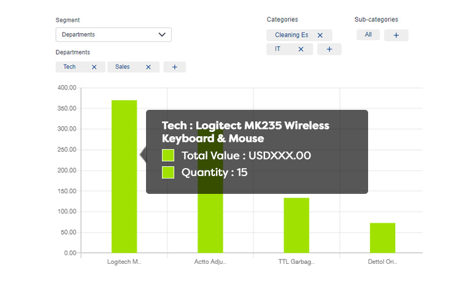Image resolution: width=454 pixels, height=281 pixels.
Task: Remove the Sales department filter
Action: tap(148, 67)
